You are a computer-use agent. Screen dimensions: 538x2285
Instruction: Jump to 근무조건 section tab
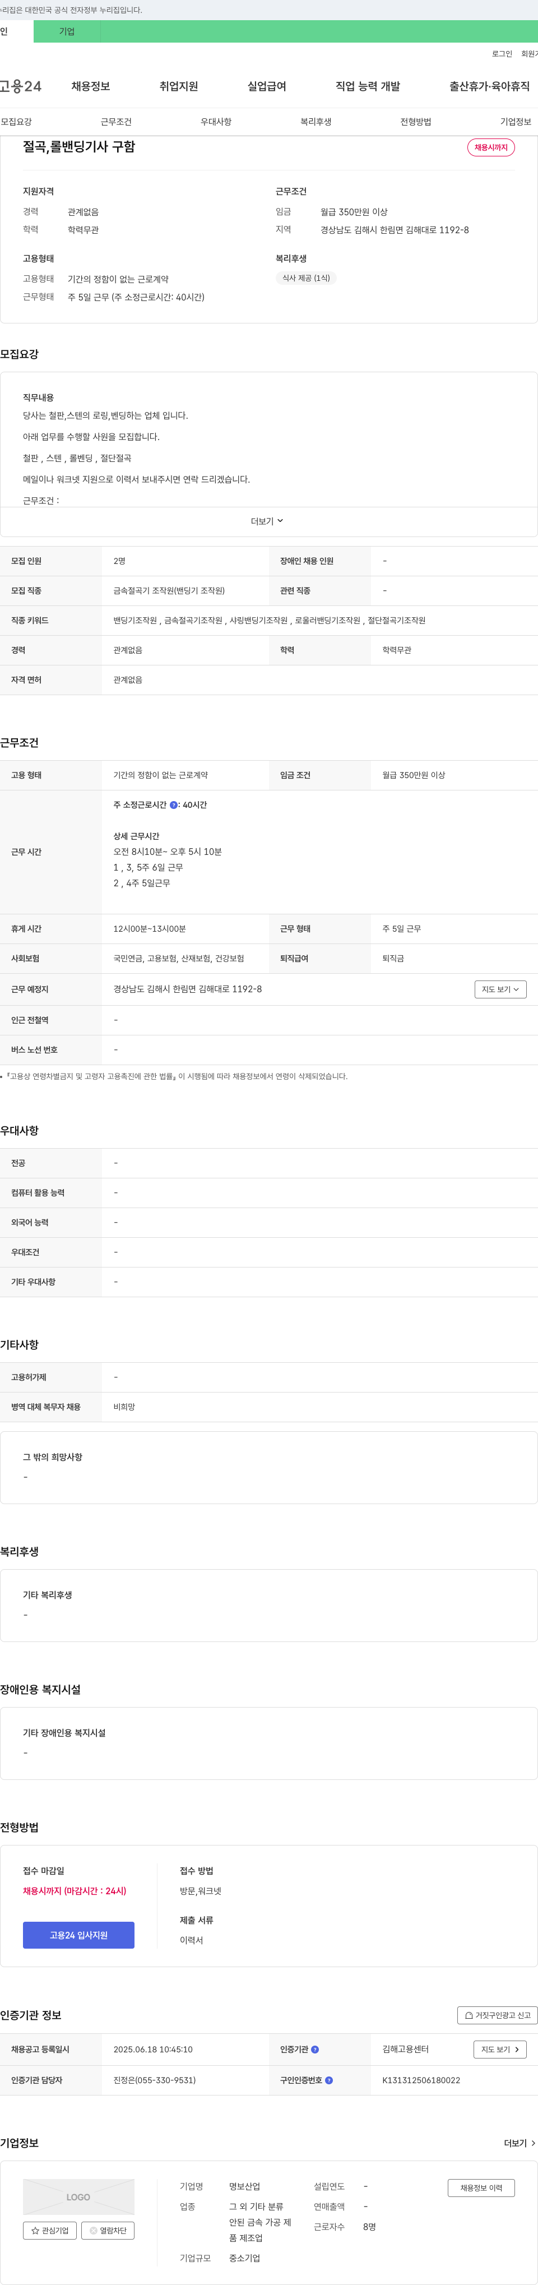point(116,122)
